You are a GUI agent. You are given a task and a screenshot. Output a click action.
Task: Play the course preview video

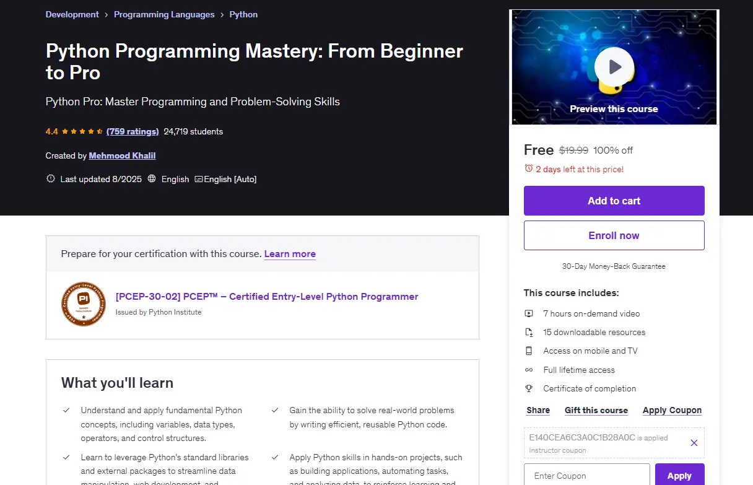click(614, 67)
